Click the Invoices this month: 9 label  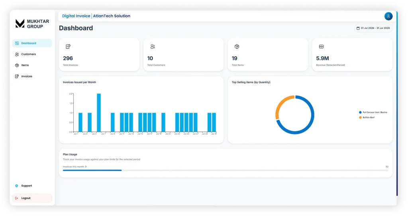pos(75,167)
